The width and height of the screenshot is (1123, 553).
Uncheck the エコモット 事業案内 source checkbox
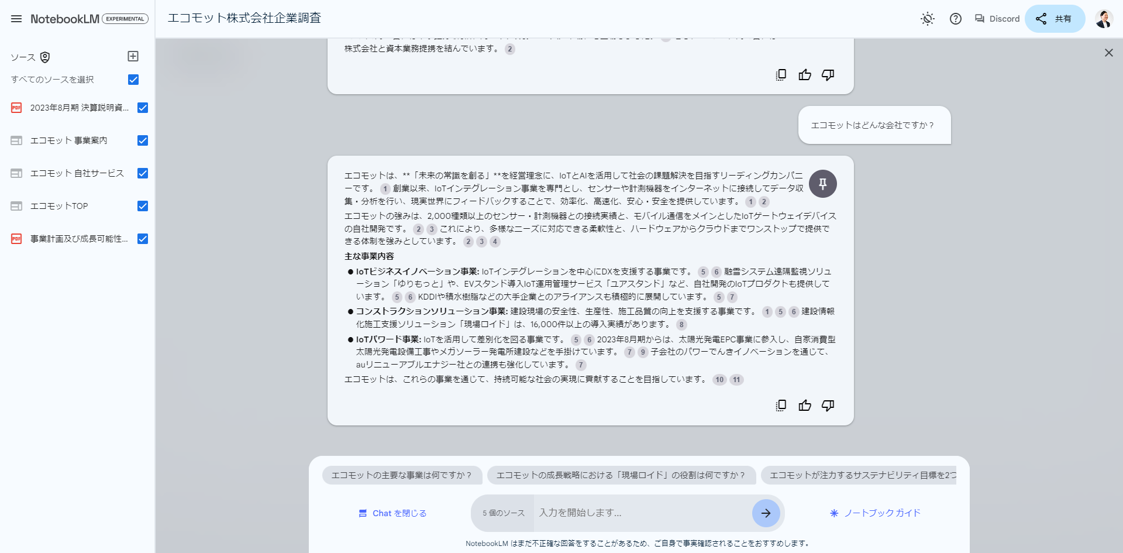coord(143,140)
